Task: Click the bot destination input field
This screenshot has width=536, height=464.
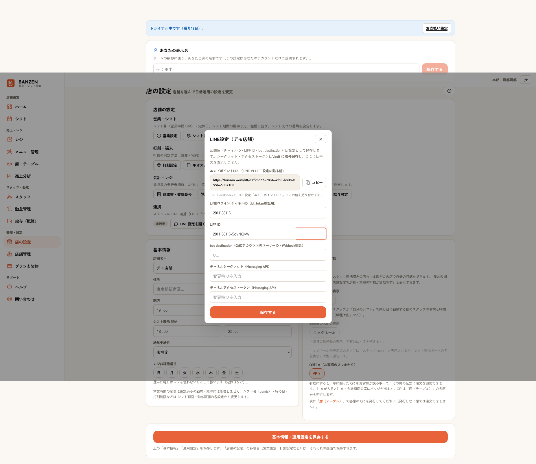Action: click(x=268, y=255)
